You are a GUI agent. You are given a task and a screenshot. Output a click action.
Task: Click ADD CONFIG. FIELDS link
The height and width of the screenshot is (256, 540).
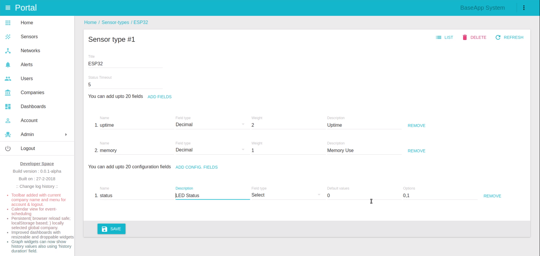click(x=197, y=167)
